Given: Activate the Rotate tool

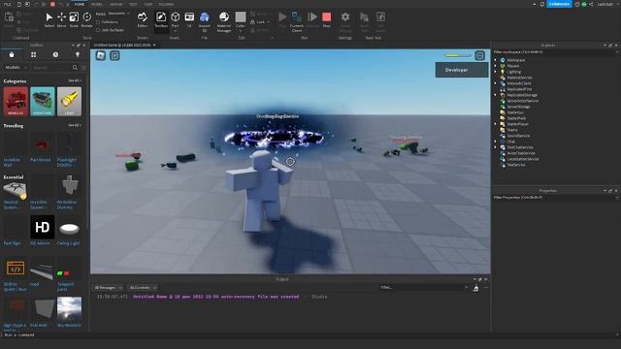Looking at the screenshot, I should [86, 19].
